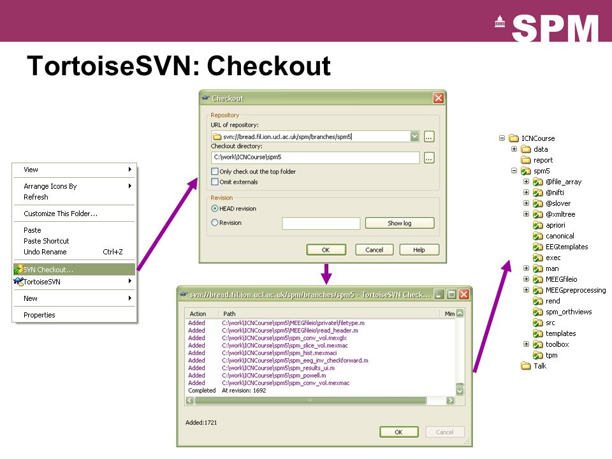This screenshot has width=612, height=459.
Task: Expand the @file_array folder node
Action: tap(526, 182)
